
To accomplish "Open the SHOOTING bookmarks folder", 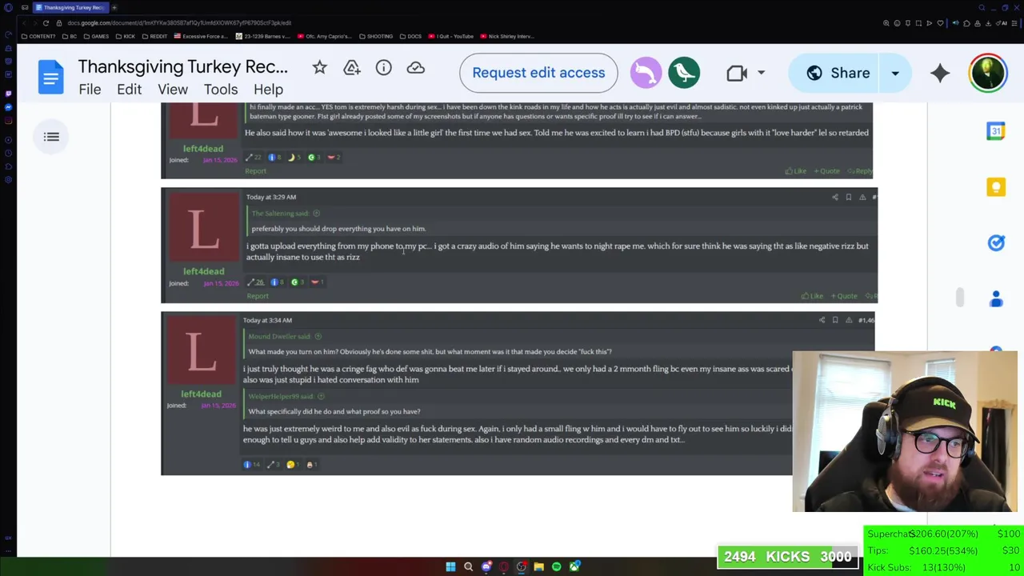I will click(376, 36).
